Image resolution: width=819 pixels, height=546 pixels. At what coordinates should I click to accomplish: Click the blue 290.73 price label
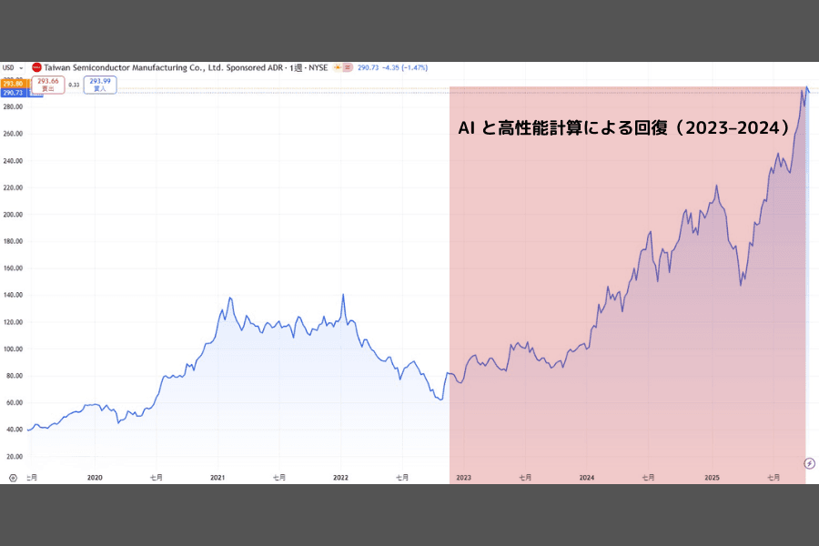[x=13, y=93]
